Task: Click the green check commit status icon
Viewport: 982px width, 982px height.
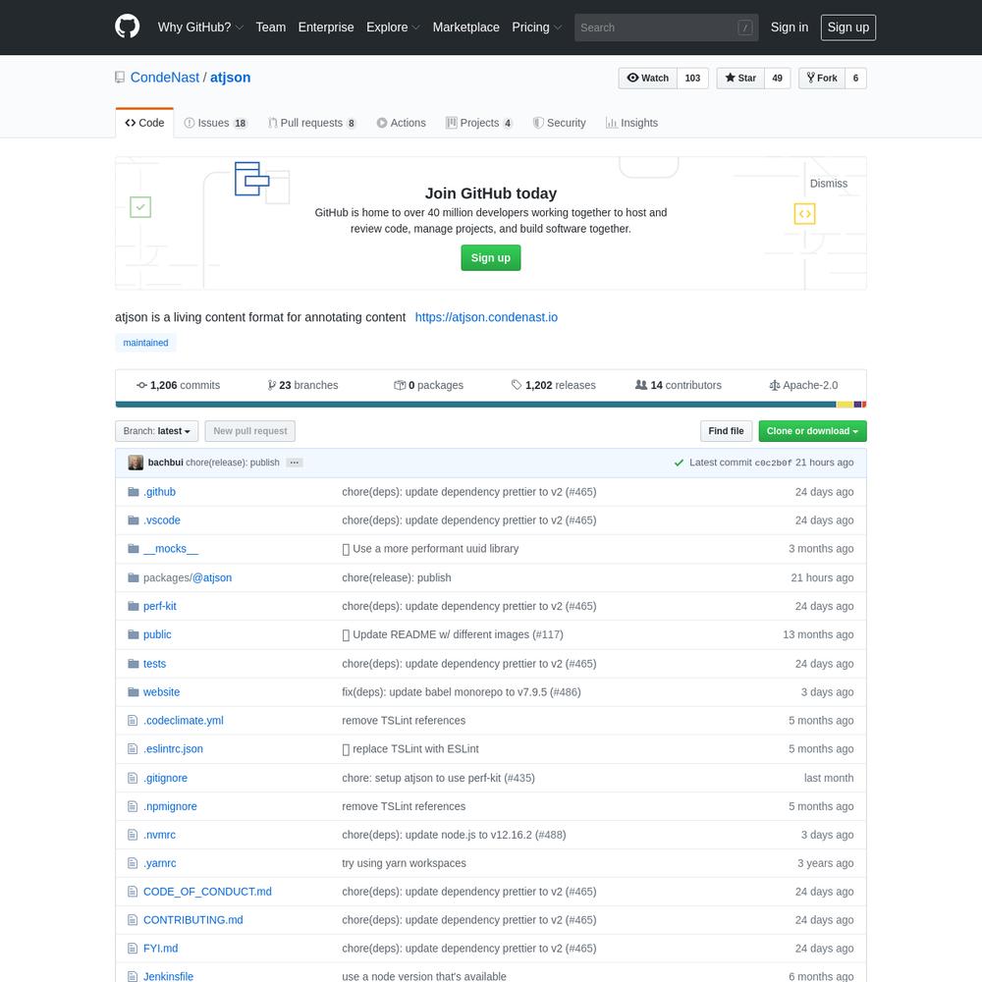Action: coord(679,463)
